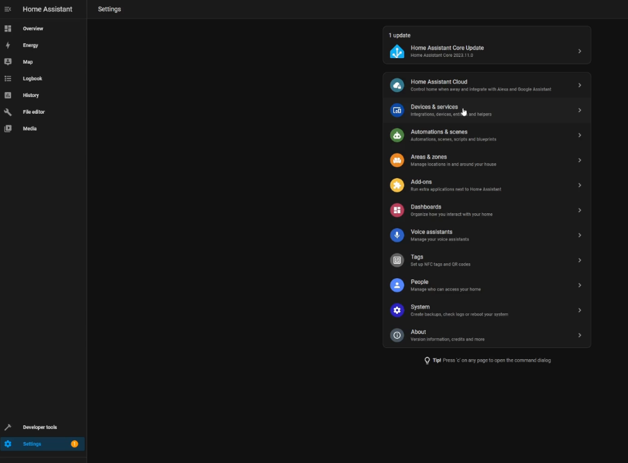The width and height of the screenshot is (628, 463).
Task: Open Areas & zones settings
Action: point(486,160)
